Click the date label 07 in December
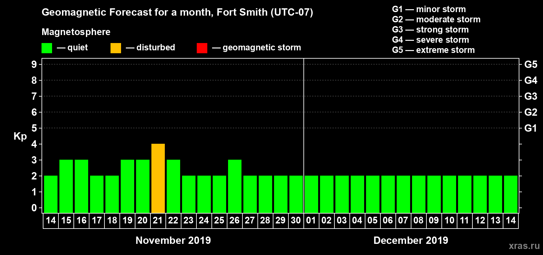 [x=403, y=221]
